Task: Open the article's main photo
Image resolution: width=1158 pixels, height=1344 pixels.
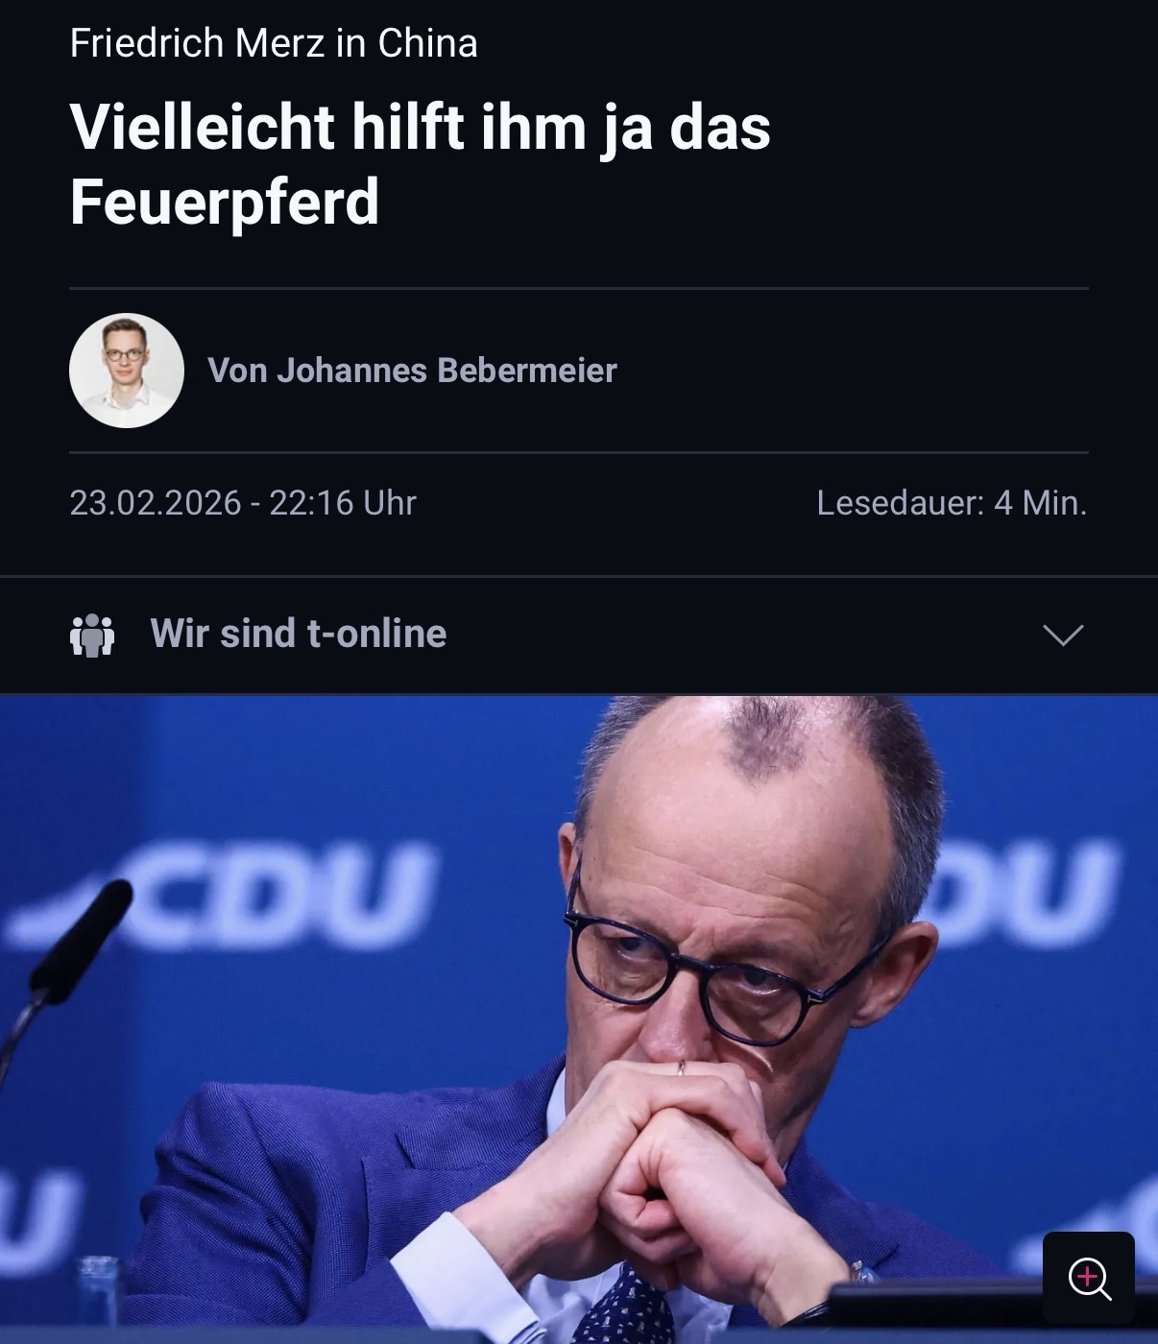Action: (x=579, y=1019)
